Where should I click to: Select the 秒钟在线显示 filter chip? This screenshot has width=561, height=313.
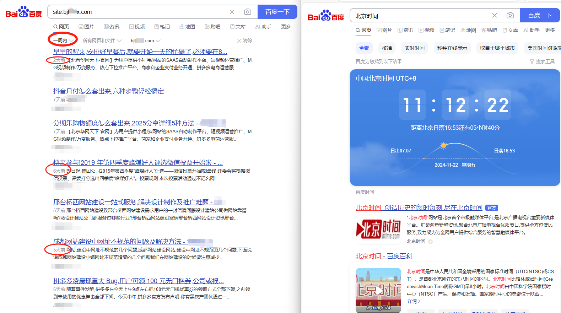452,48
